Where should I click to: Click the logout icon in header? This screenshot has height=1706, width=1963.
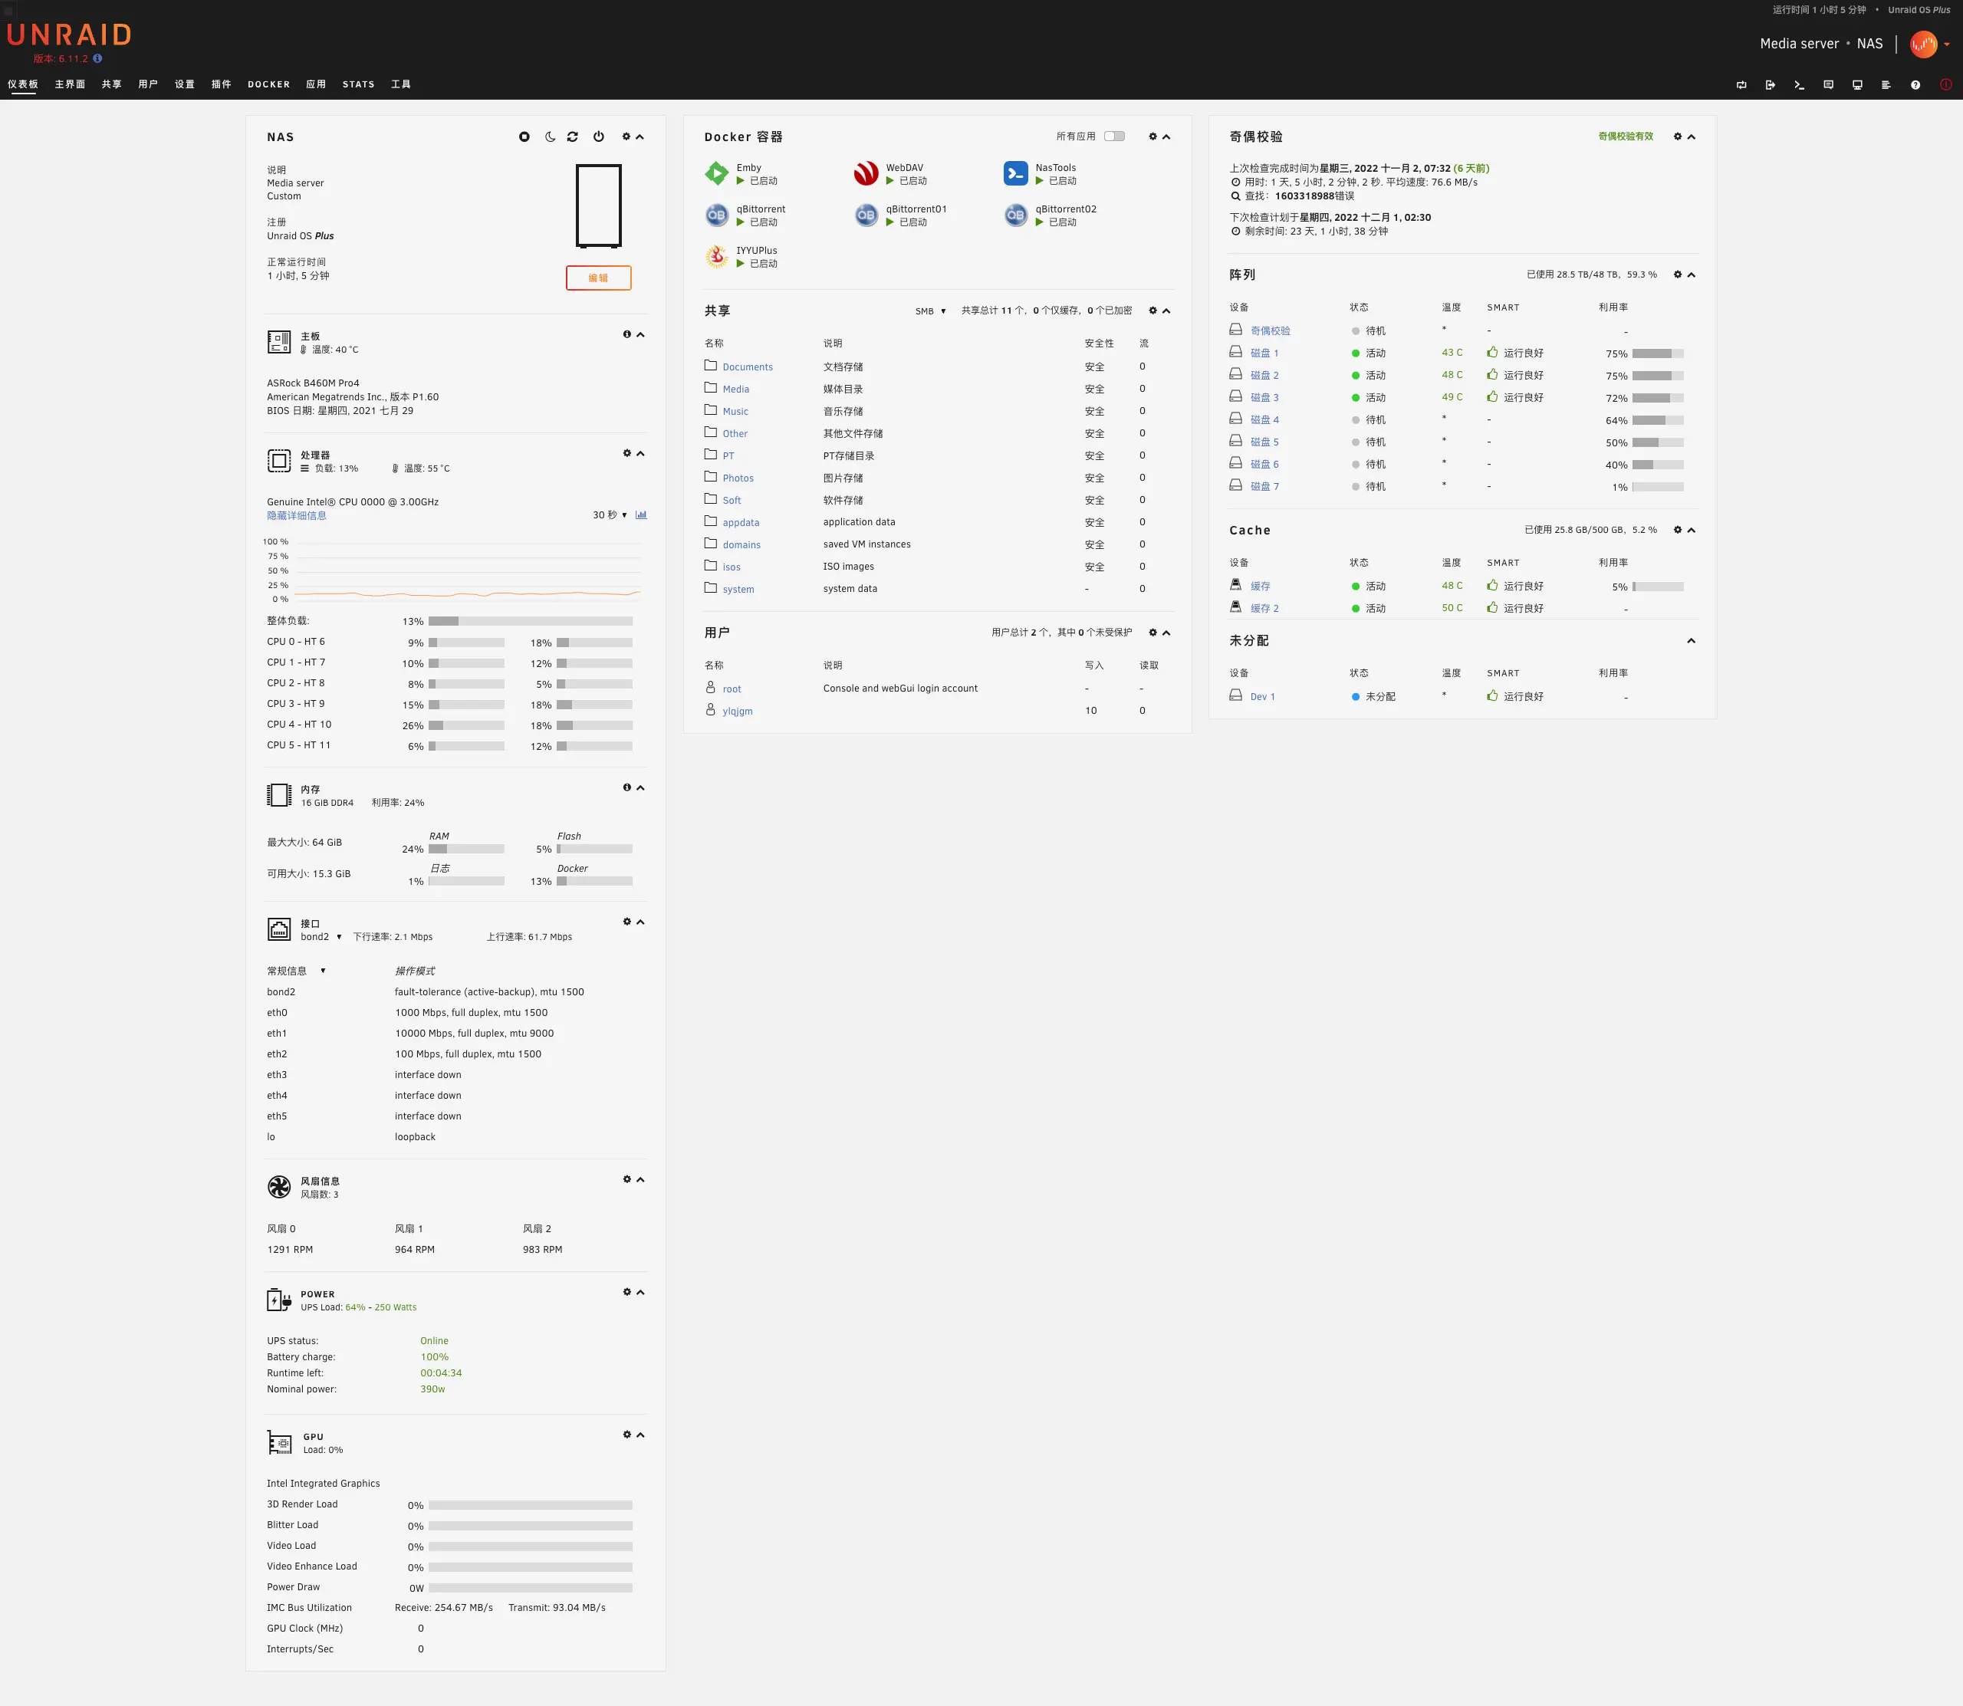[1770, 85]
